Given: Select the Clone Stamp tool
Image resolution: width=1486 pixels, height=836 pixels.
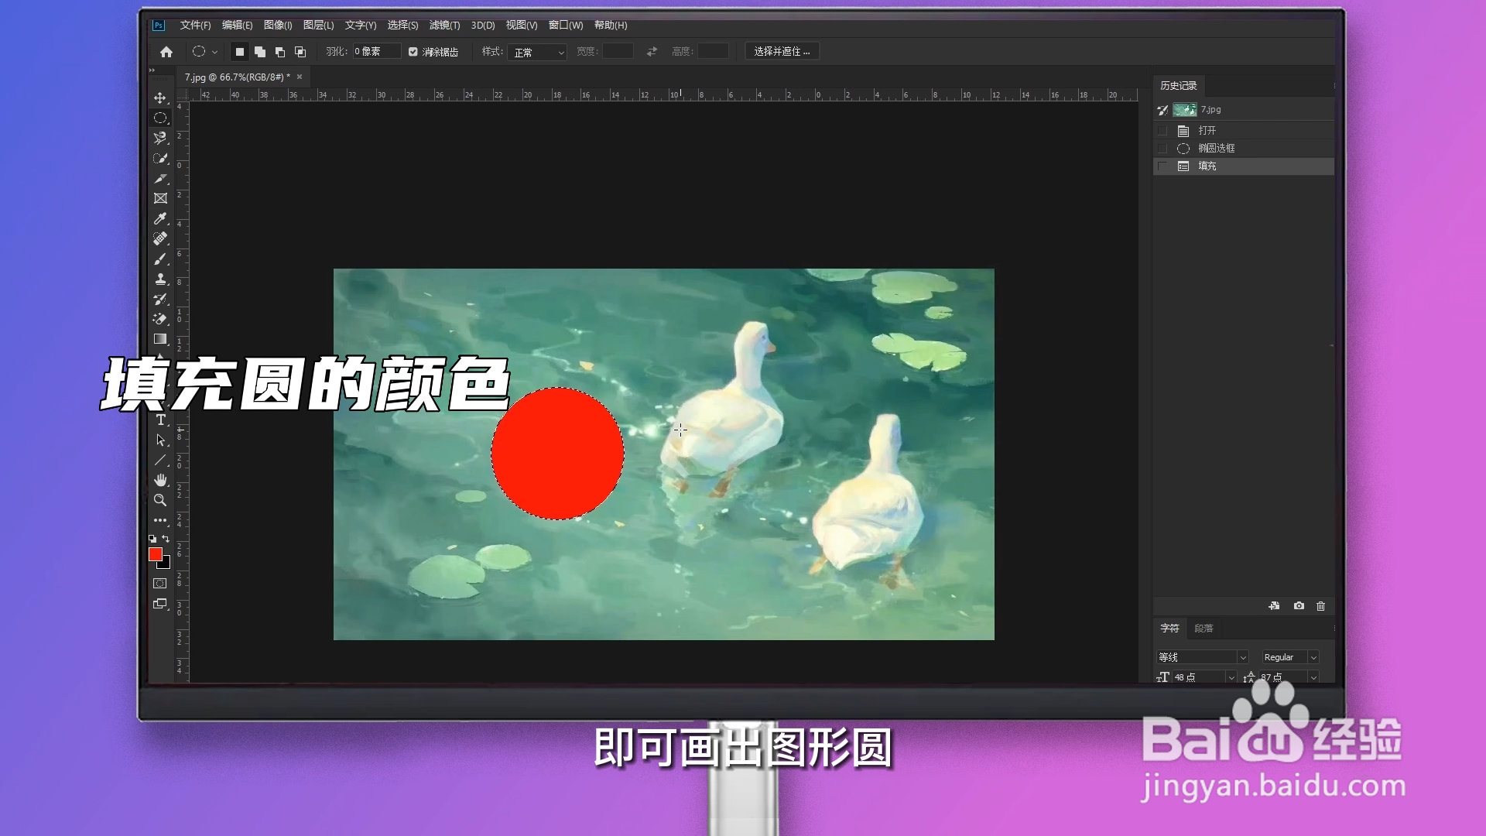Looking at the screenshot, I should tap(160, 279).
